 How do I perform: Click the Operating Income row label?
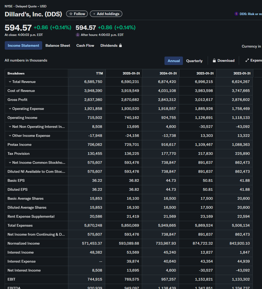point(22,118)
